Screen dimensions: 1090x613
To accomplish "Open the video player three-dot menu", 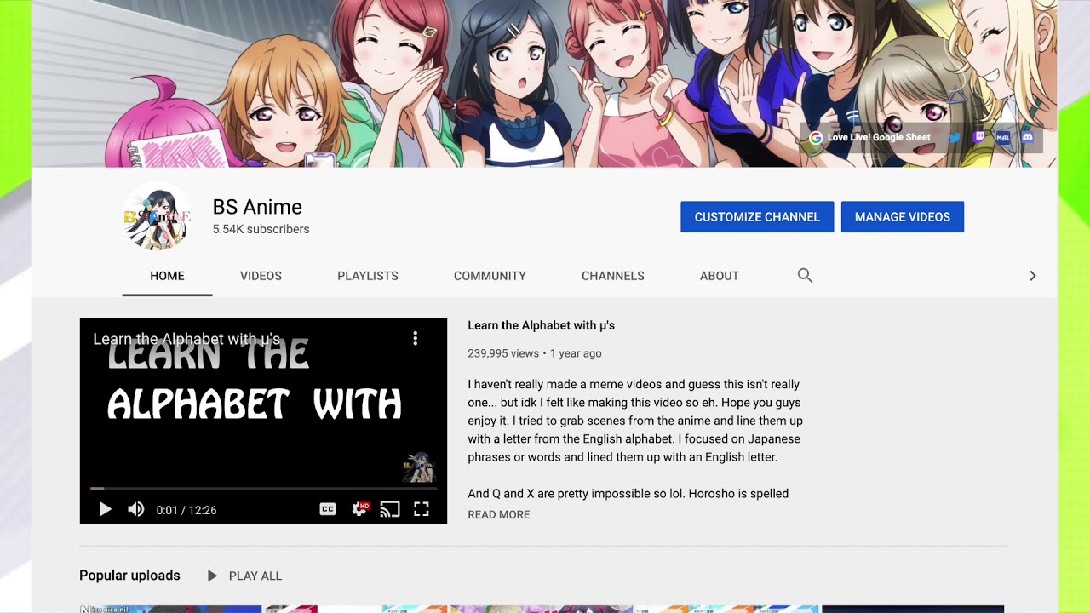I will pyautogui.click(x=415, y=339).
